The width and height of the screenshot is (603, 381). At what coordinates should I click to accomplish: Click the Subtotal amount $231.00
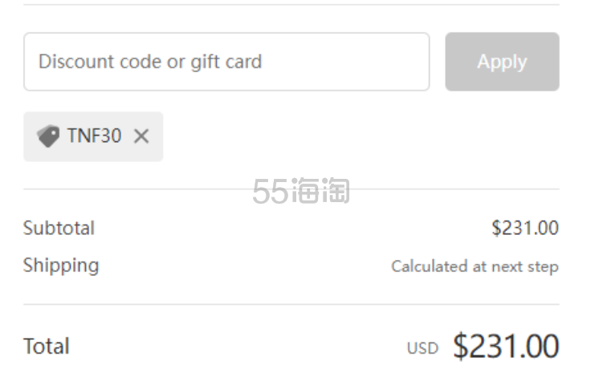pos(525,228)
